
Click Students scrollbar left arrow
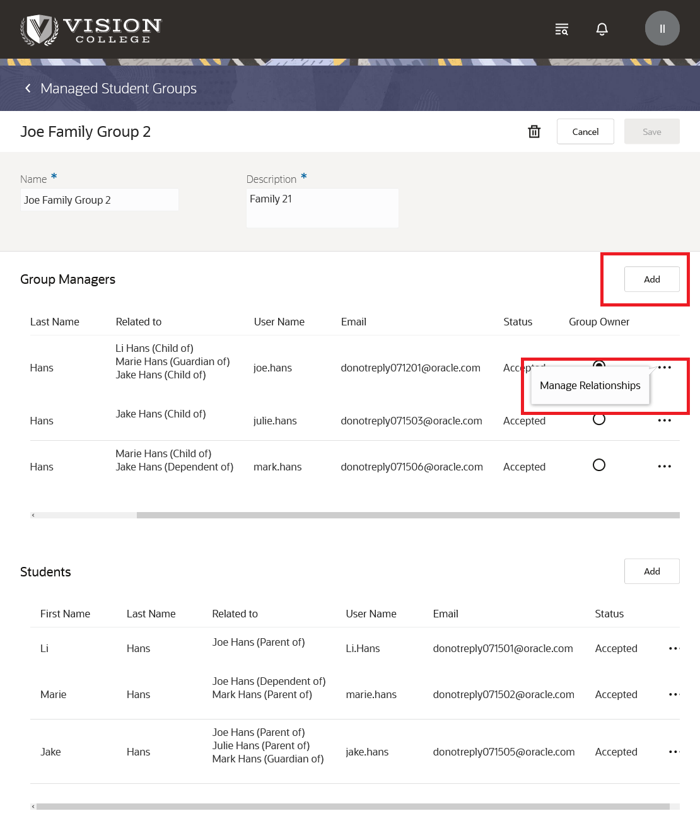click(x=33, y=807)
